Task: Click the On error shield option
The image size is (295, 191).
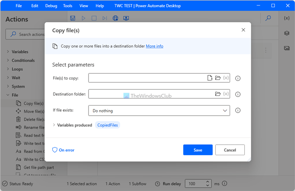Action: 63,150
